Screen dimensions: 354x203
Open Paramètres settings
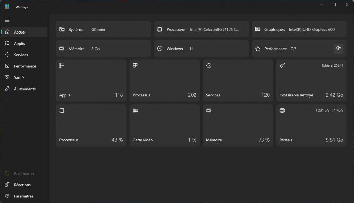25,196
